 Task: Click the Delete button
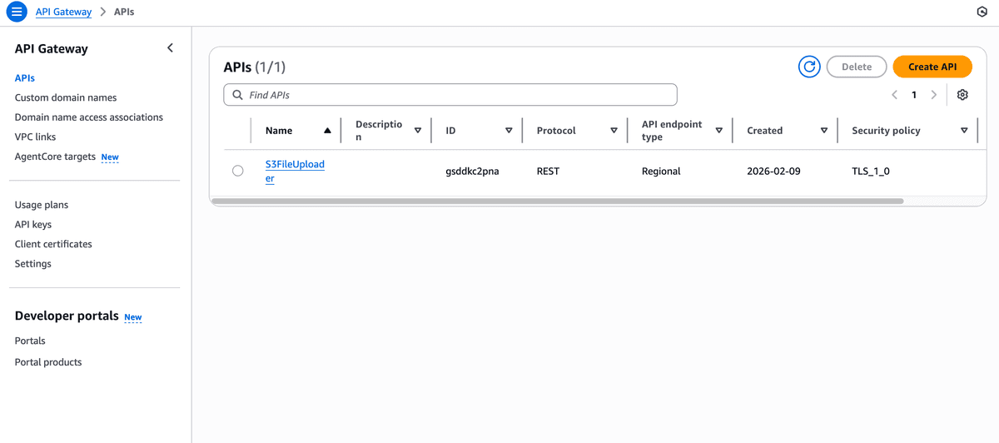(857, 67)
